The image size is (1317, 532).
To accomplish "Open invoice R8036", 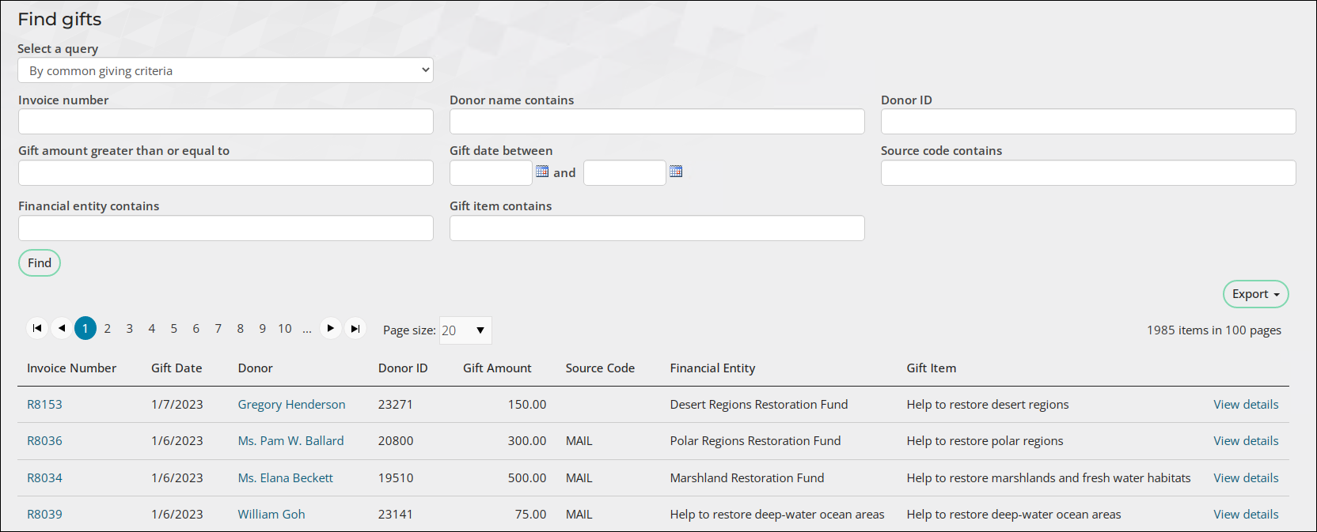I will click(x=44, y=441).
